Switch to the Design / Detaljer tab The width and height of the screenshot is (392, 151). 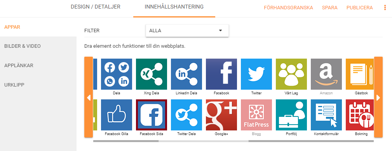tap(96, 7)
